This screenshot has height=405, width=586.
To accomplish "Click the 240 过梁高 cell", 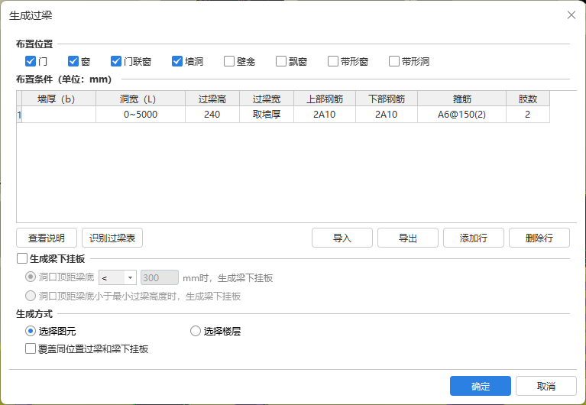I will pyautogui.click(x=212, y=115).
